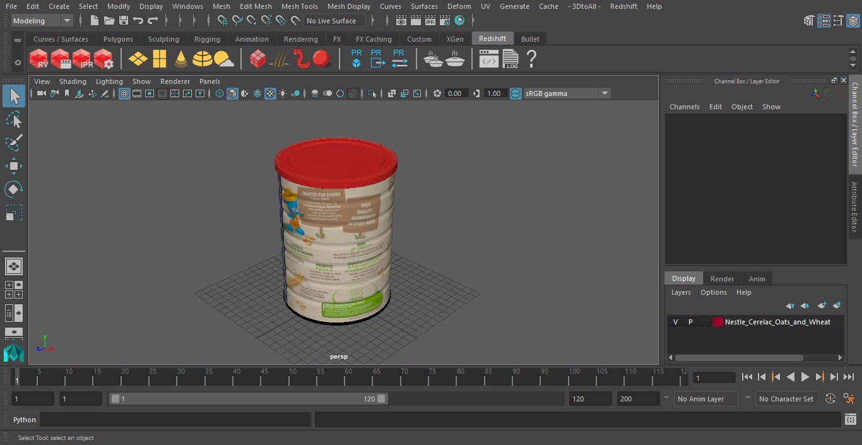The height and width of the screenshot is (445, 862).
Task: Click the Save scene icon
Action: point(124,21)
